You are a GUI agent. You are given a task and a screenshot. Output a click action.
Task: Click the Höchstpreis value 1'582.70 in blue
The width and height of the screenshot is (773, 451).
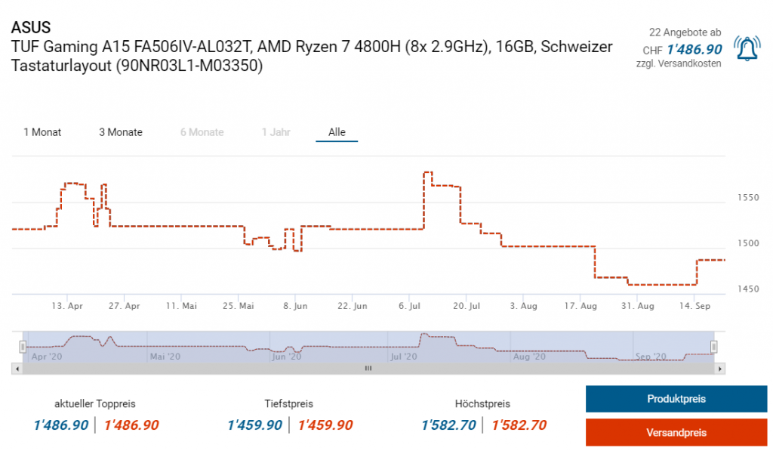[448, 425]
